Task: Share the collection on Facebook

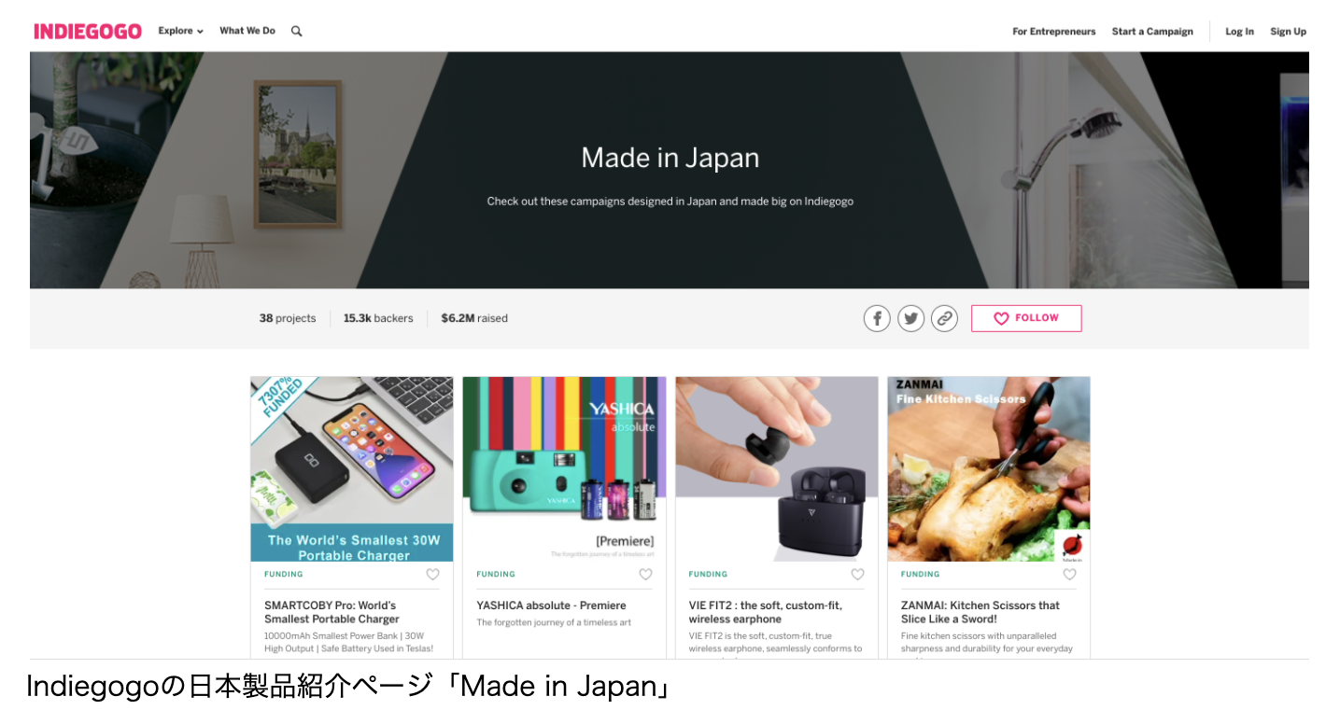Action: (x=876, y=318)
